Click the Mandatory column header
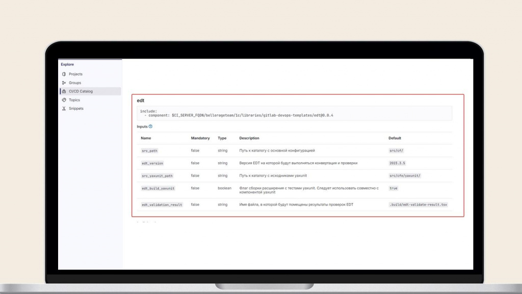 click(200, 138)
